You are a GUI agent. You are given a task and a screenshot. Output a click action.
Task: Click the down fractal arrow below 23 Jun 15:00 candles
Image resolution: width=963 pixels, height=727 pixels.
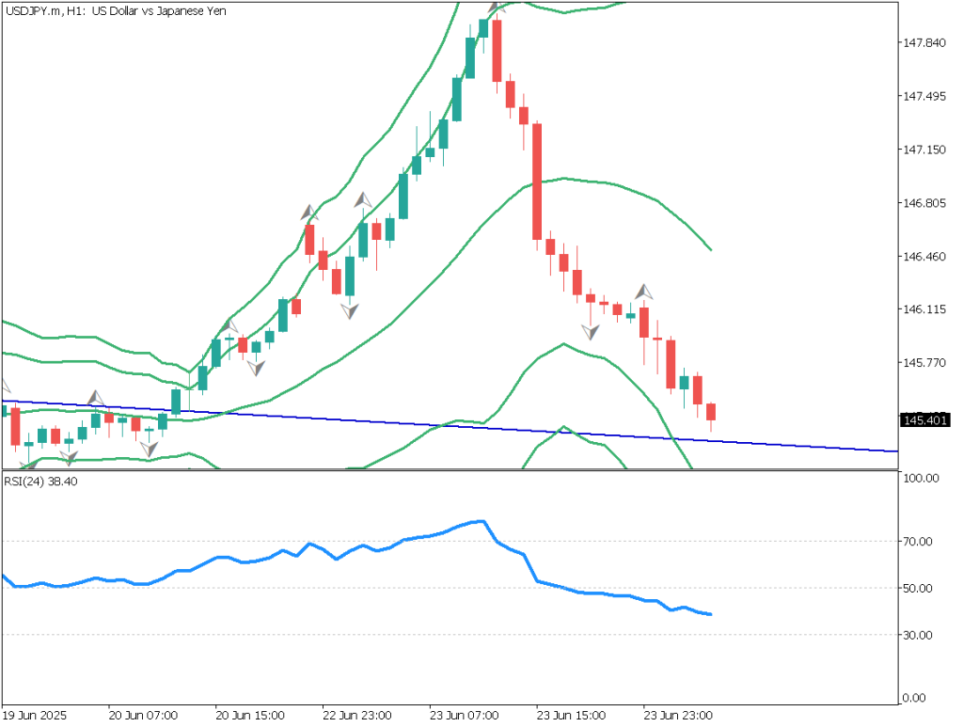pyautogui.click(x=591, y=331)
